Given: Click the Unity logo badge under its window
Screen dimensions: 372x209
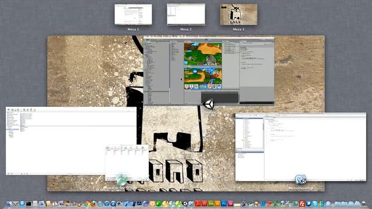Looking at the screenshot, I should click(209, 105).
